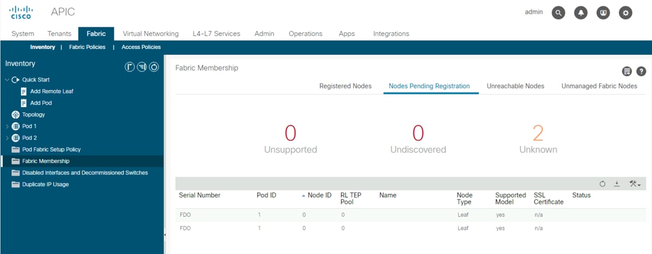This screenshot has height=254, width=652.
Task: Open the search icon in header
Action: tap(558, 13)
